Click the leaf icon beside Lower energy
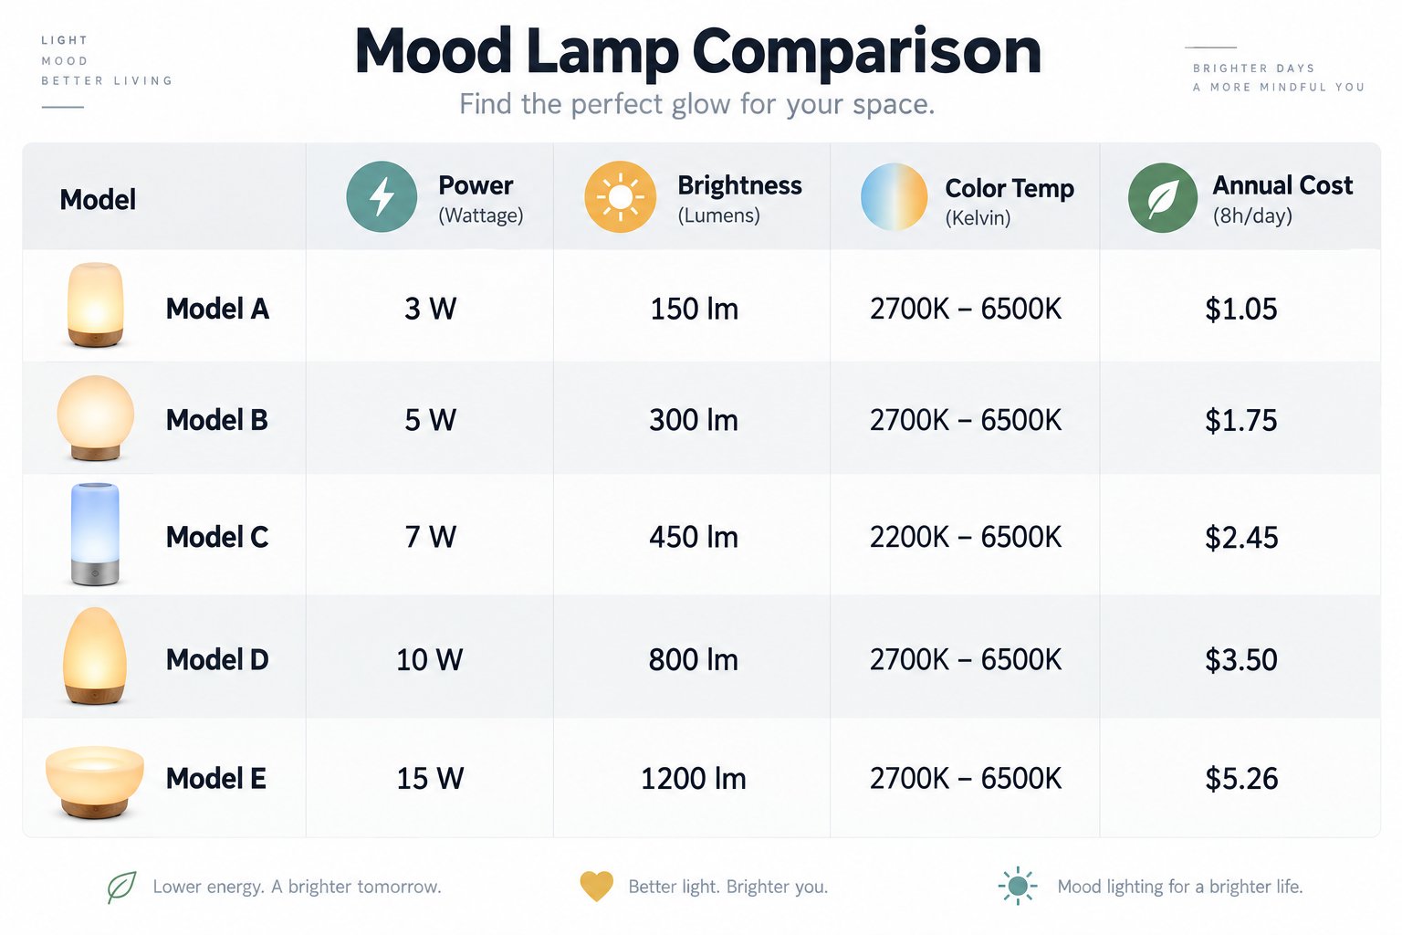The image size is (1402, 935). click(x=121, y=887)
